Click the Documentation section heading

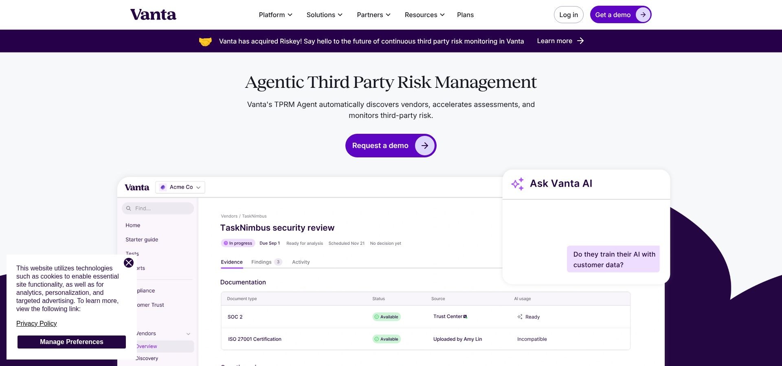click(243, 282)
